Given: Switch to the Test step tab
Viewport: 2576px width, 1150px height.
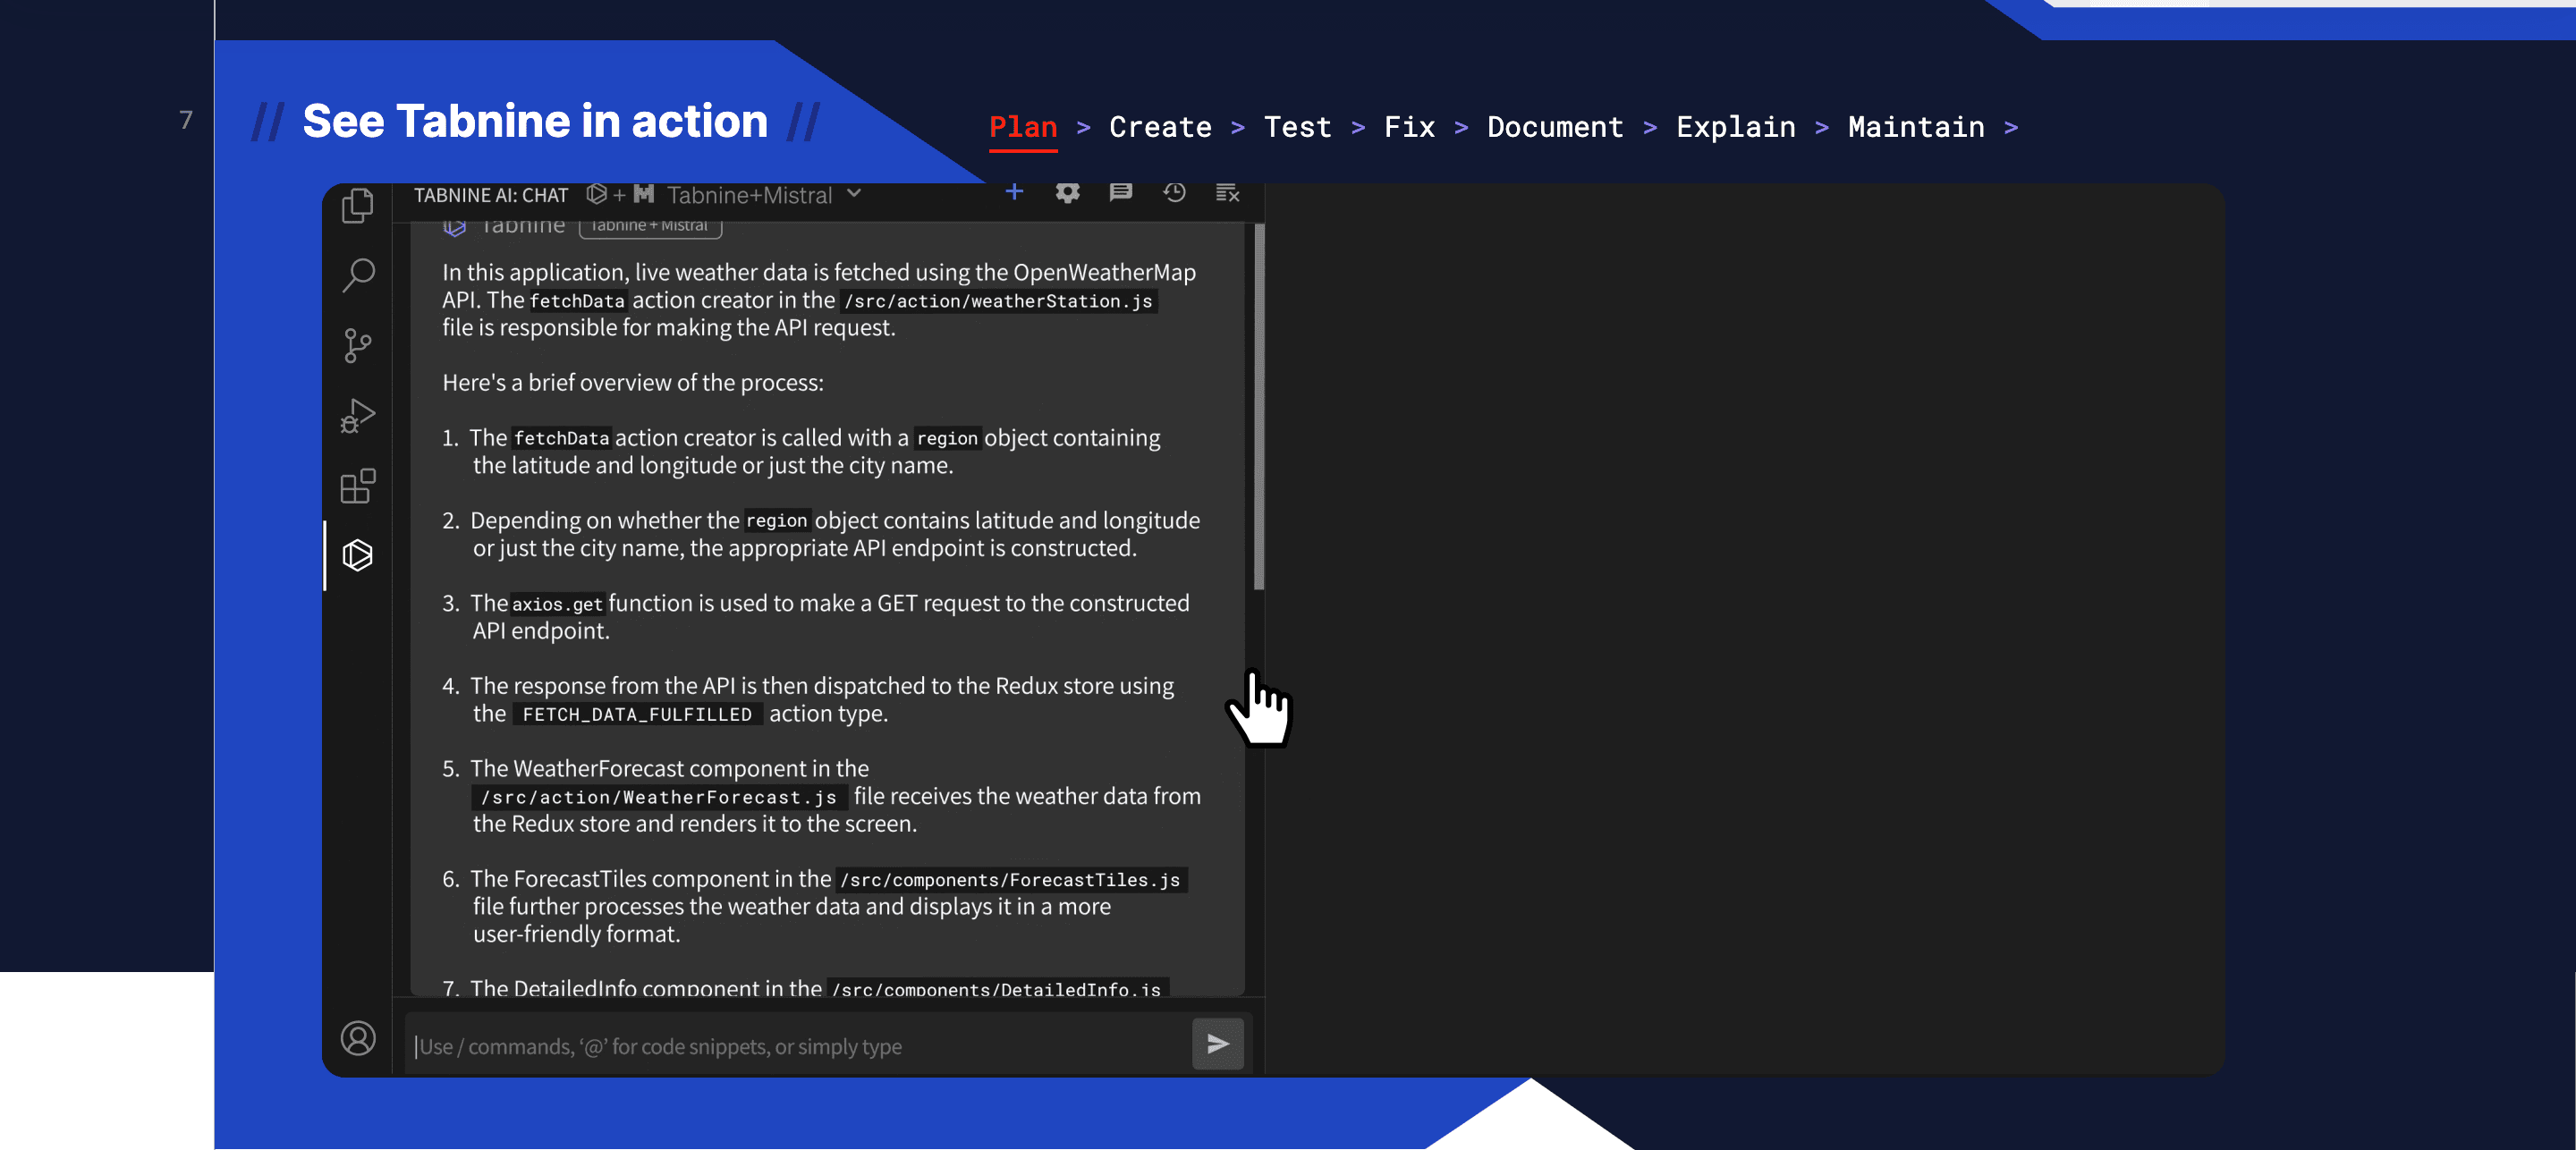Looking at the screenshot, I should pos(1297,127).
